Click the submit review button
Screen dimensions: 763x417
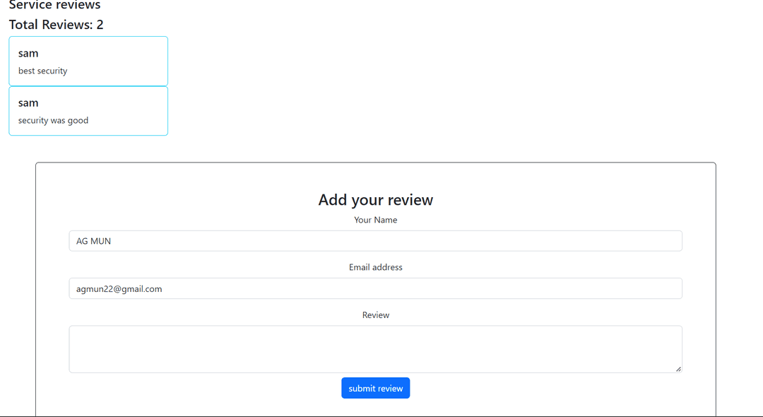pos(375,387)
